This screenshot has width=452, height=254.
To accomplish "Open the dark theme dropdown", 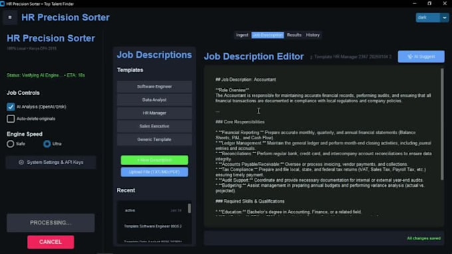I will [x=432, y=17].
